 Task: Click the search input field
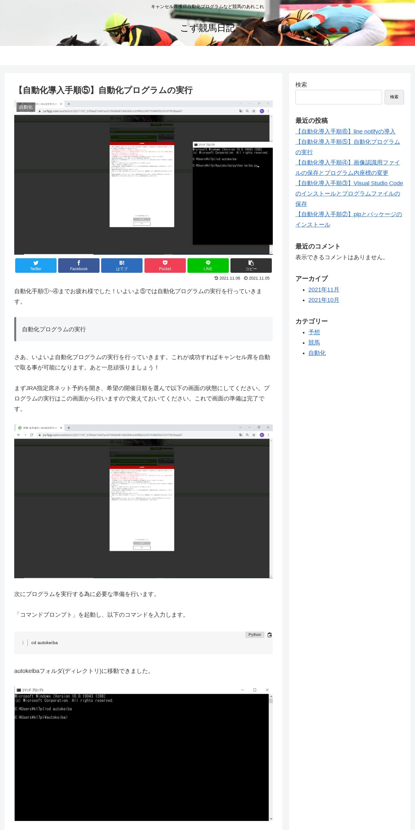[x=339, y=97]
